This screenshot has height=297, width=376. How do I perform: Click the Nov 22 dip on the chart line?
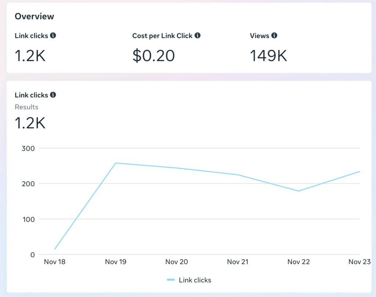[299, 191]
